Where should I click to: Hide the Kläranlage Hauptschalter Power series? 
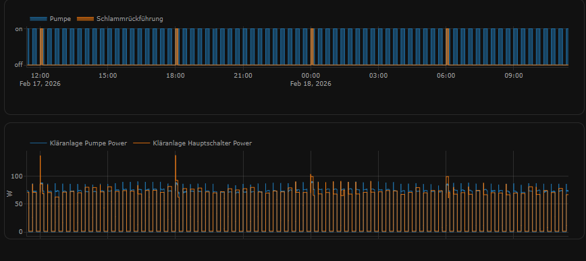pyautogui.click(x=192, y=143)
